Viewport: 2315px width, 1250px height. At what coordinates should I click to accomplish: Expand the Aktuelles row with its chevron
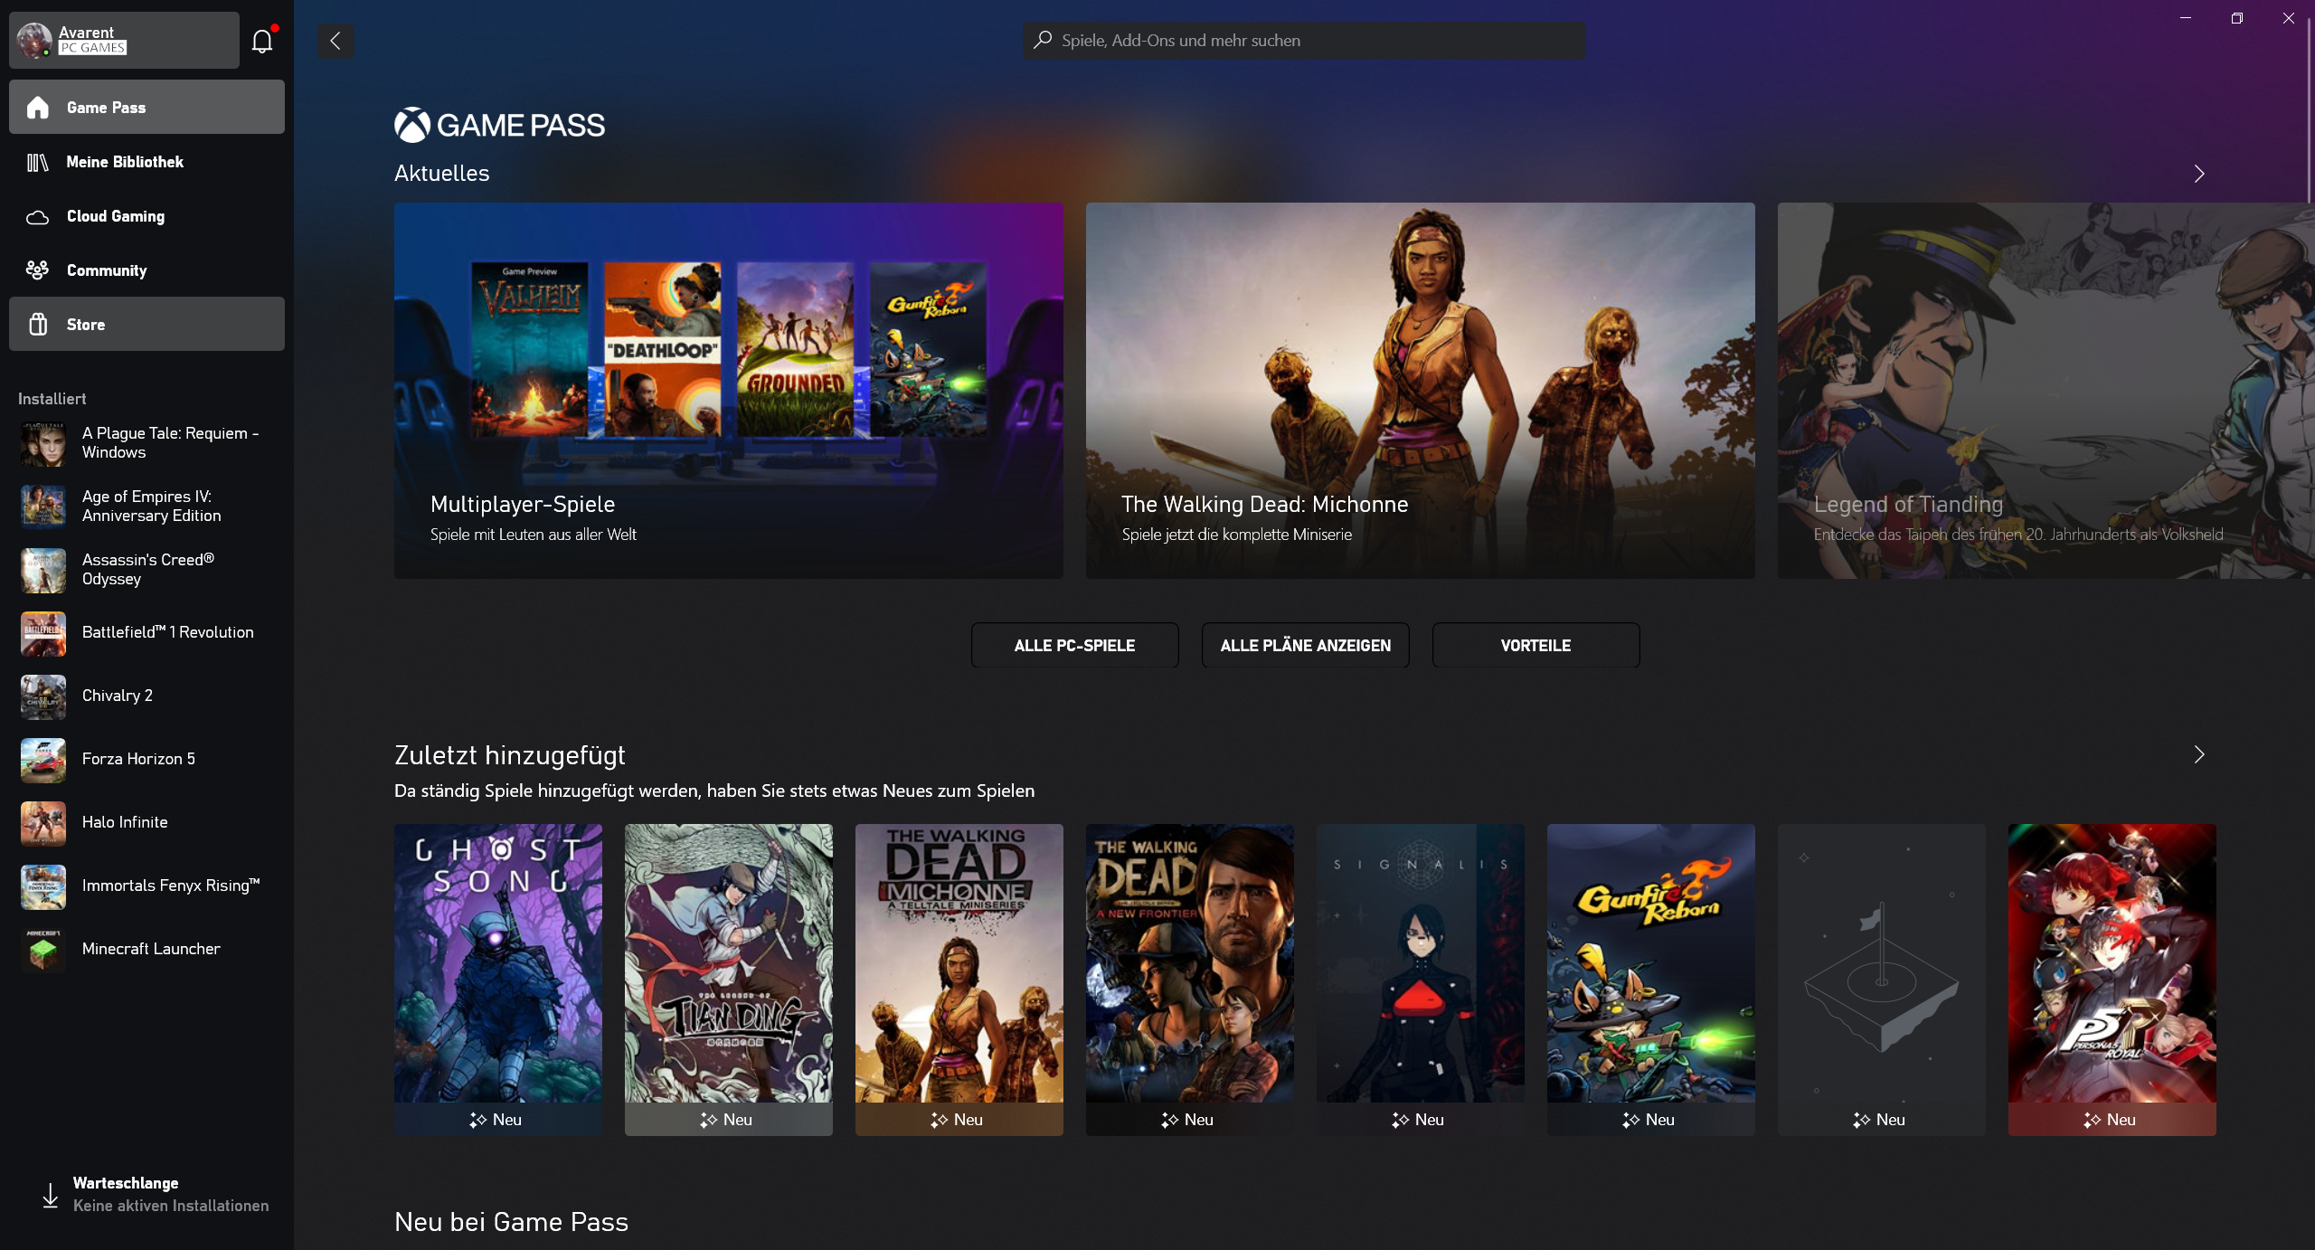2200,173
